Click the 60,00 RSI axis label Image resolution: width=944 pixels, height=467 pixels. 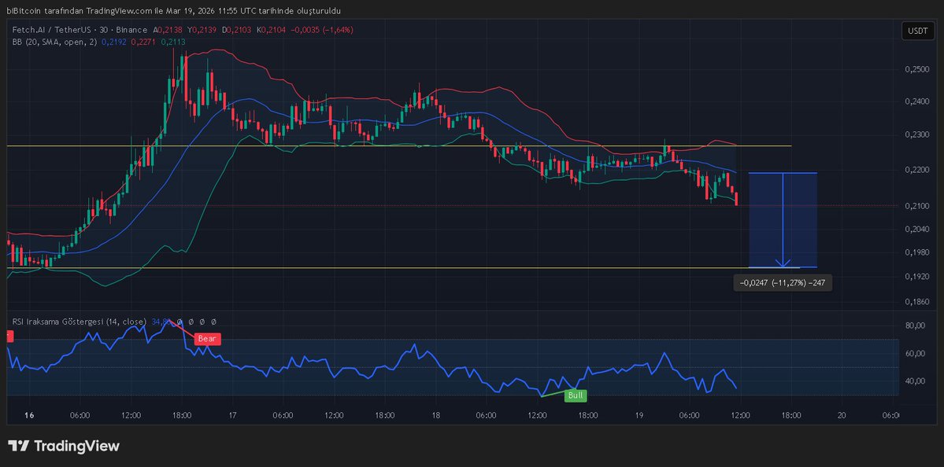click(915, 354)
